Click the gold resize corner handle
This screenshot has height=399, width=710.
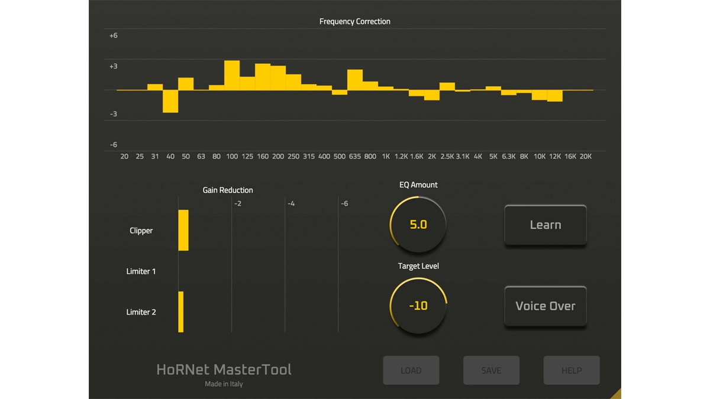[617, 394]
